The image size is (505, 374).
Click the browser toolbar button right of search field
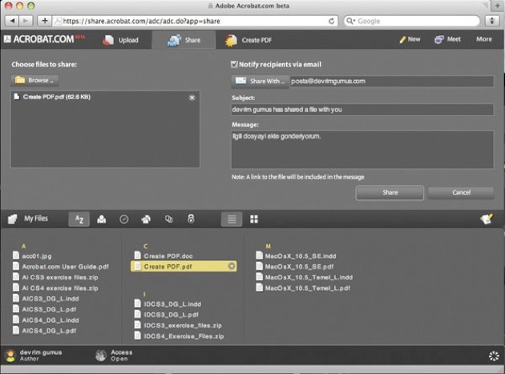pyautogui.click(x=492, y=21)
